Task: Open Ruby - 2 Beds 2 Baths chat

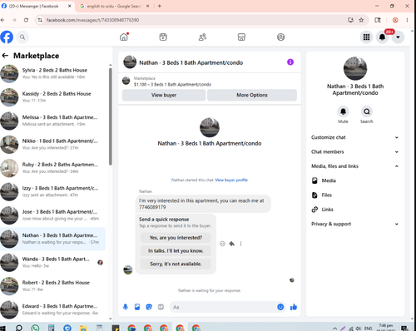Action: pos(52,168)
